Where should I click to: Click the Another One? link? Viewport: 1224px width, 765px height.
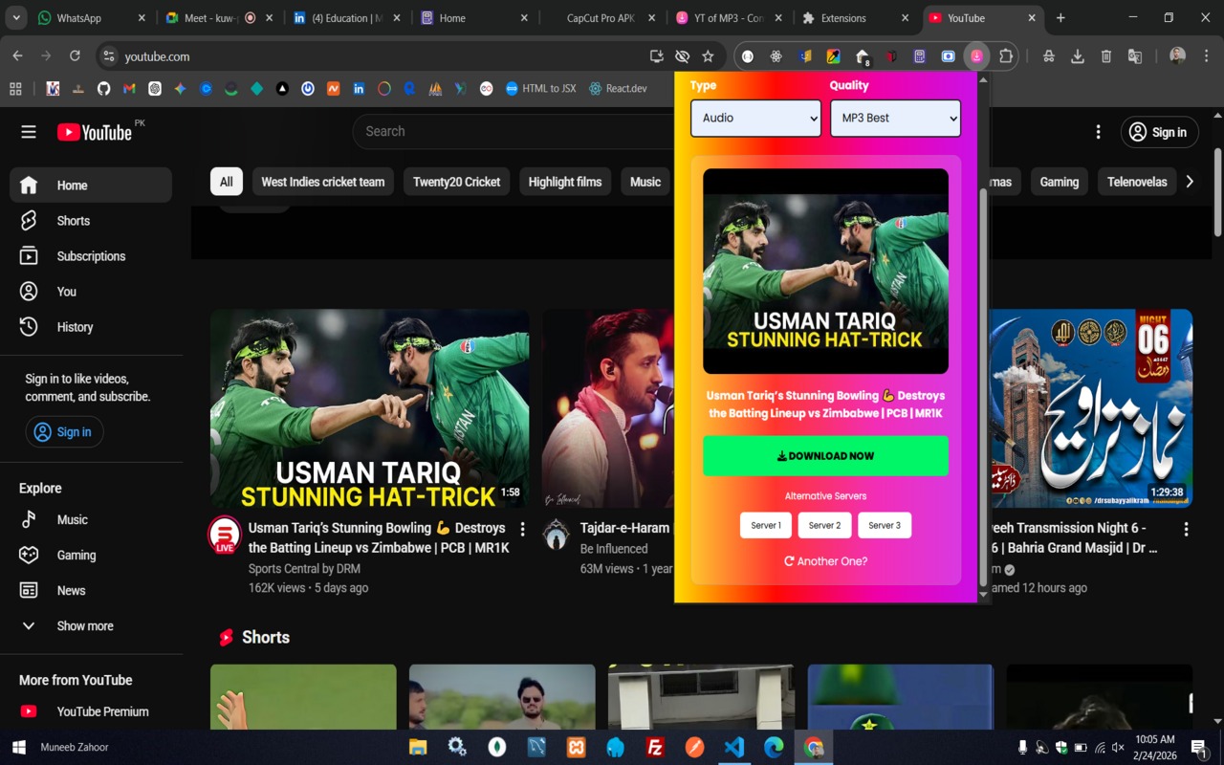coord(825,561)
